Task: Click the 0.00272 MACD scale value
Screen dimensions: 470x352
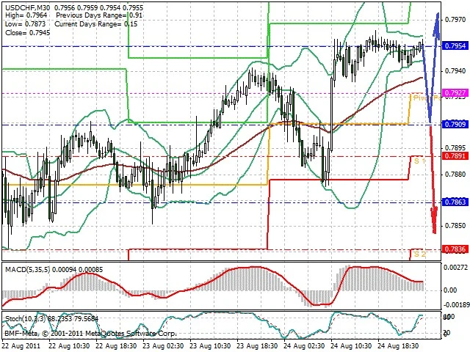Action: [455, 267]
